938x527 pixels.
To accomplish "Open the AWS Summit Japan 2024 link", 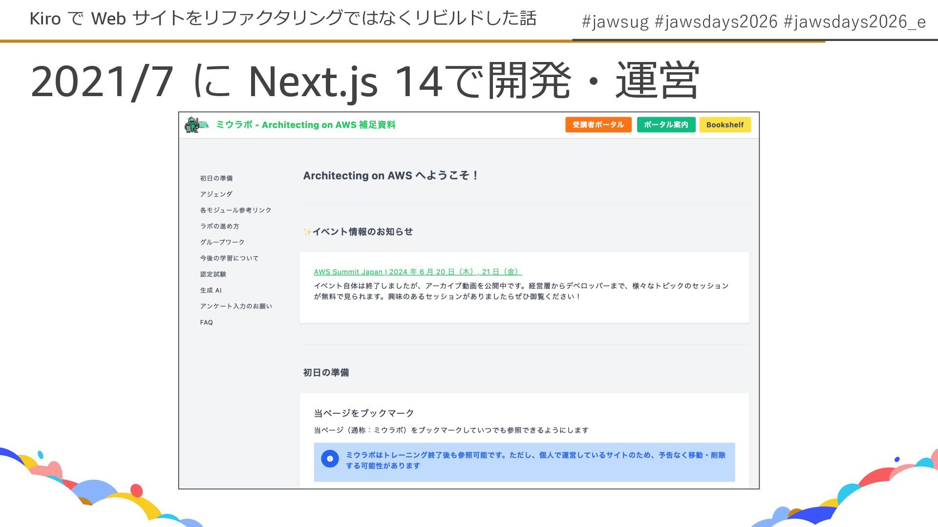I will 417,272.
